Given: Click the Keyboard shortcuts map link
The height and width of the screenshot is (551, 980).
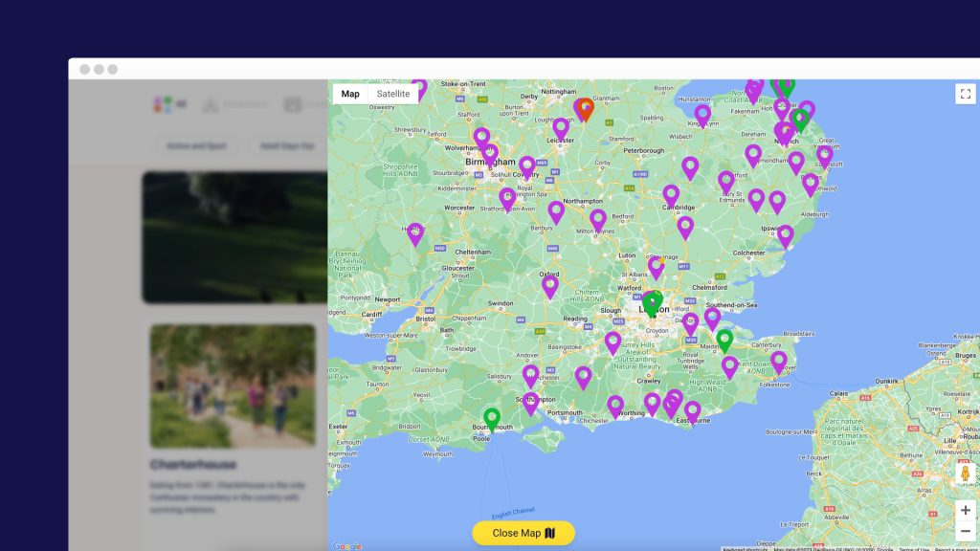Looking at the screenshot, I should [x=746, y=549].
